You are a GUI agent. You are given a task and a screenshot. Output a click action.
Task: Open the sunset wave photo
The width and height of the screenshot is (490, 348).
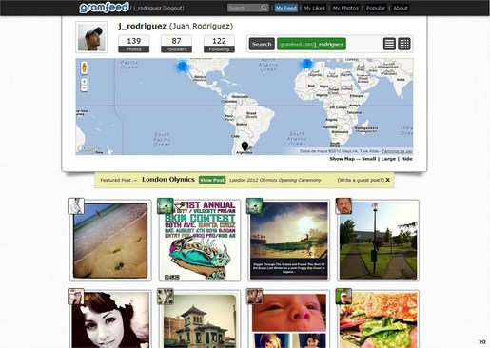(x=289, y=241)
